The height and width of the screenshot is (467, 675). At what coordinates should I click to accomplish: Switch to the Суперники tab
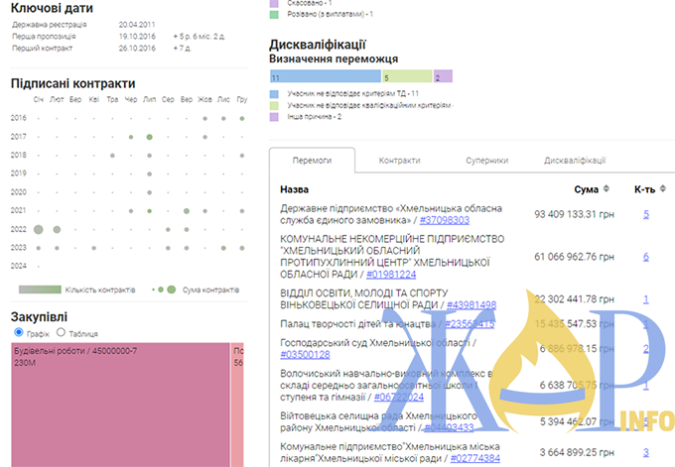[486, 161]
